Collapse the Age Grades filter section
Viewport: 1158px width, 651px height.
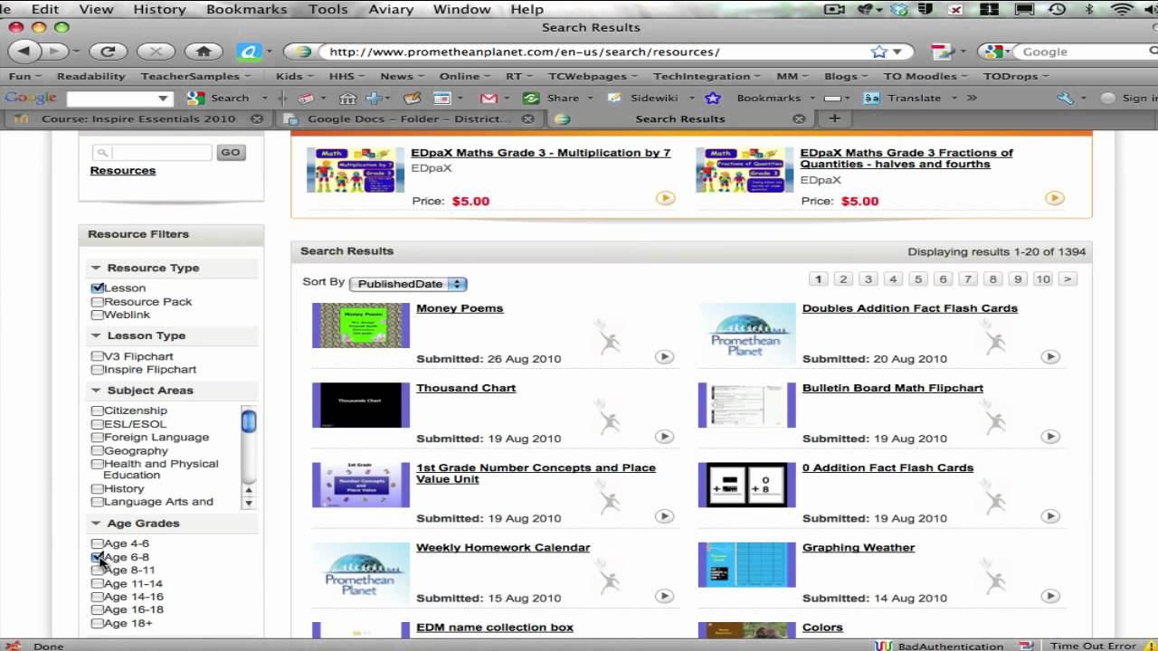(95, 524)
